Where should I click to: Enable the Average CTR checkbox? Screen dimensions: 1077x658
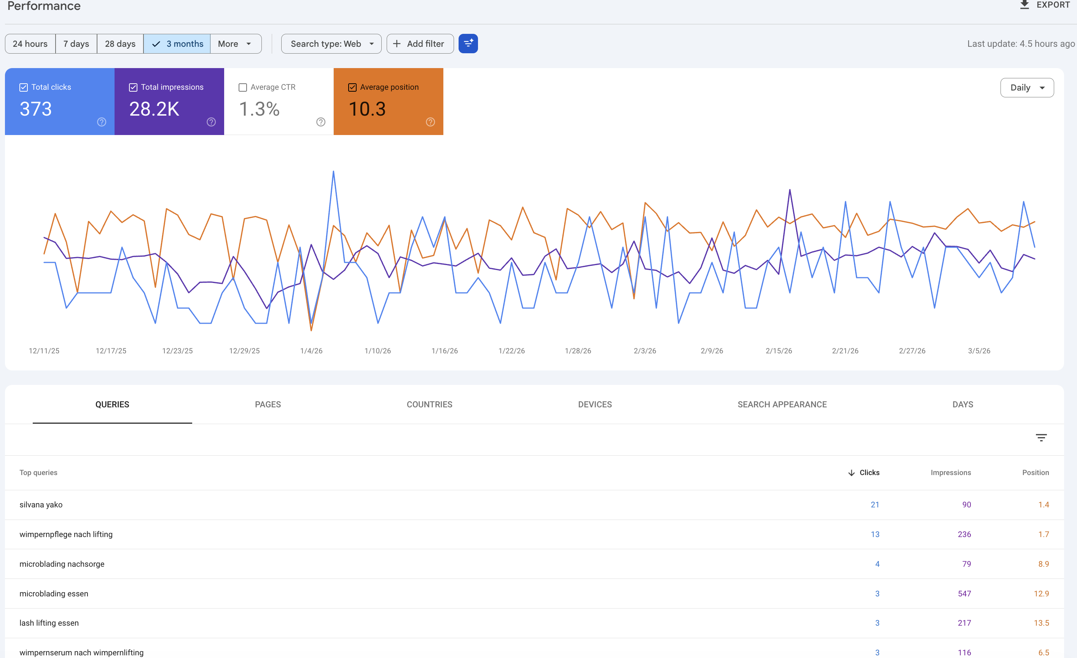243,87
